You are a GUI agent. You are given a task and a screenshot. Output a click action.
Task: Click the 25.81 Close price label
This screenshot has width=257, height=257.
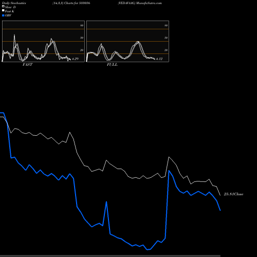tap(233, 194)
